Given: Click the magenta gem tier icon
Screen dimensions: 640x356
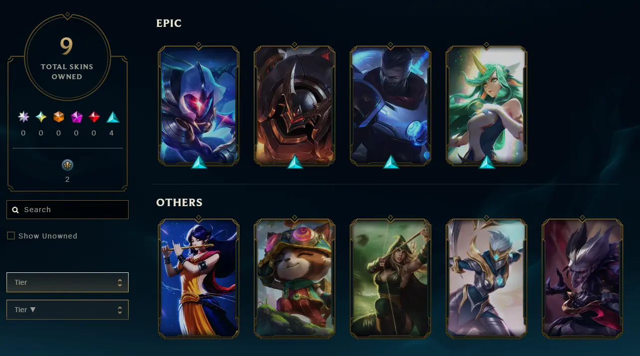Looking at the screenshot, I should click(77, 117).
